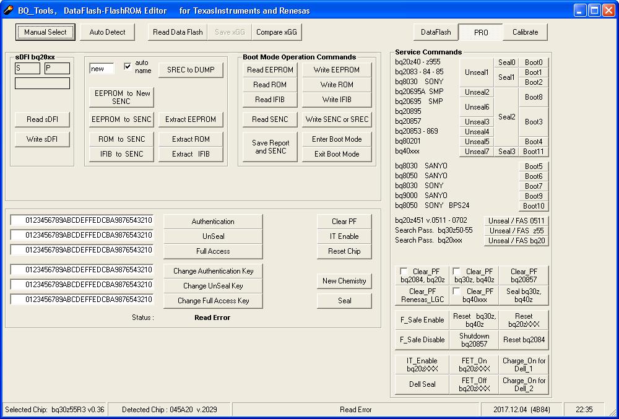The image size is (619, 419).
Task: Focus the P field in sDFI group
Action: coord(57,68)
